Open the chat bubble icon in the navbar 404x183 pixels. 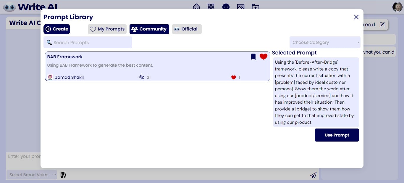tap(226, 7)
